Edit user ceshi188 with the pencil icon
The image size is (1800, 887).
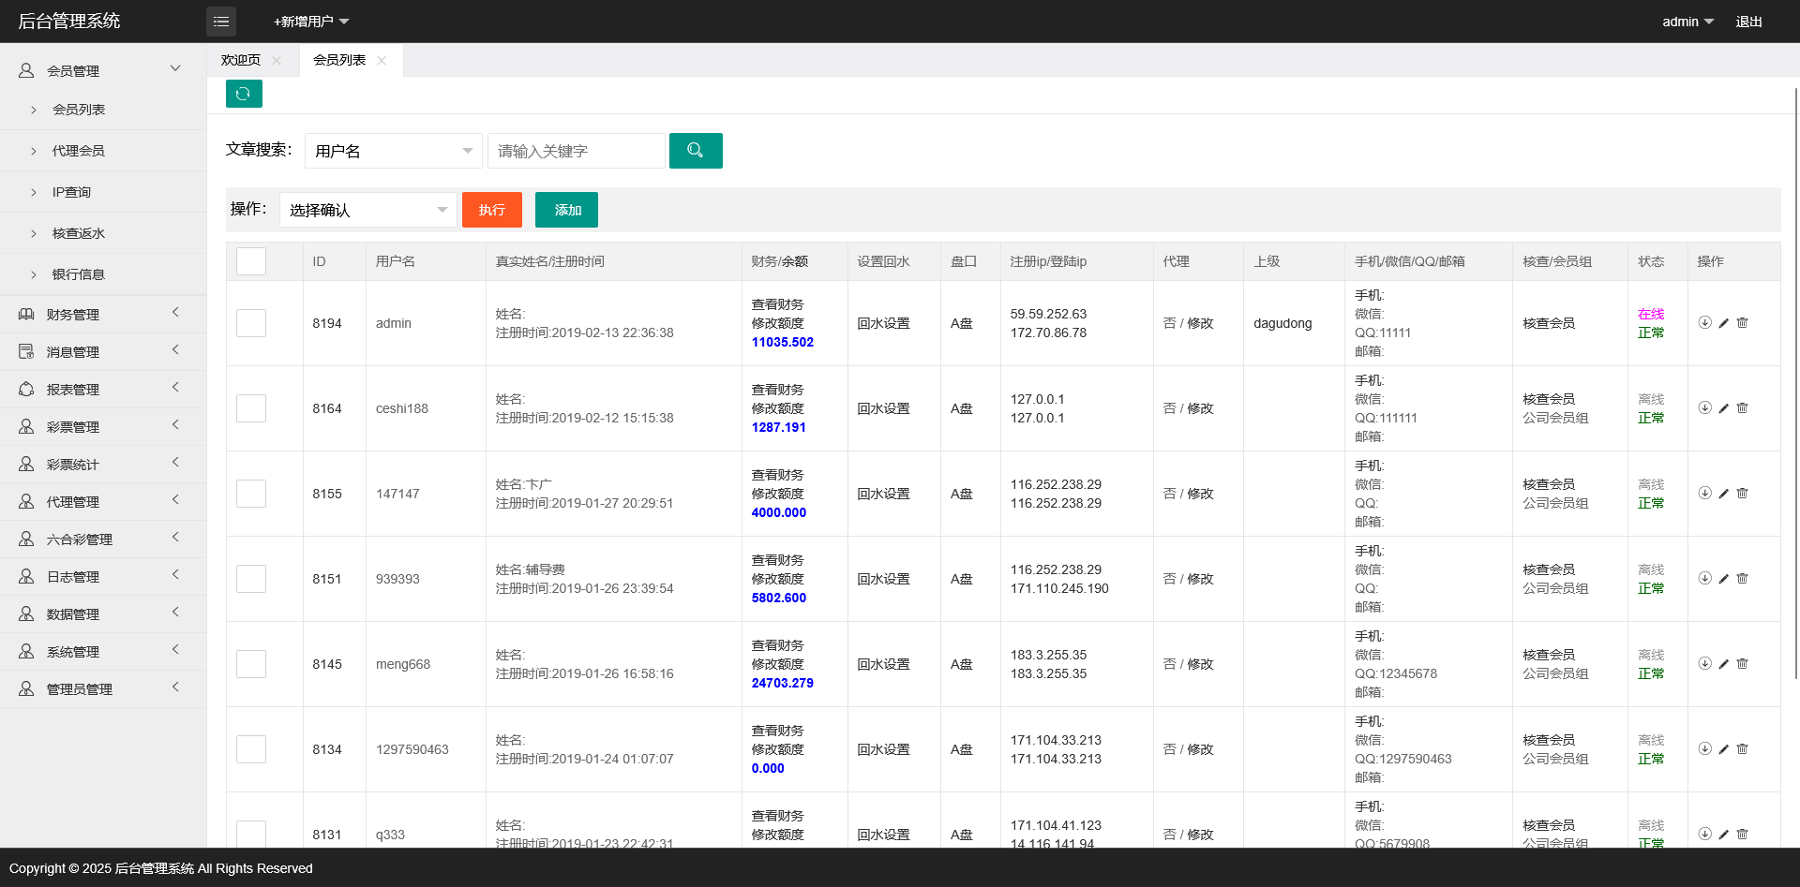click(1723, 408)
